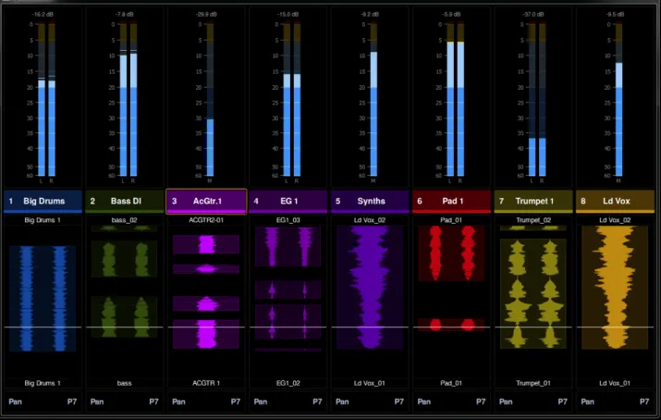Click the -9.2 dB peak readout

(x=370, y=14)
